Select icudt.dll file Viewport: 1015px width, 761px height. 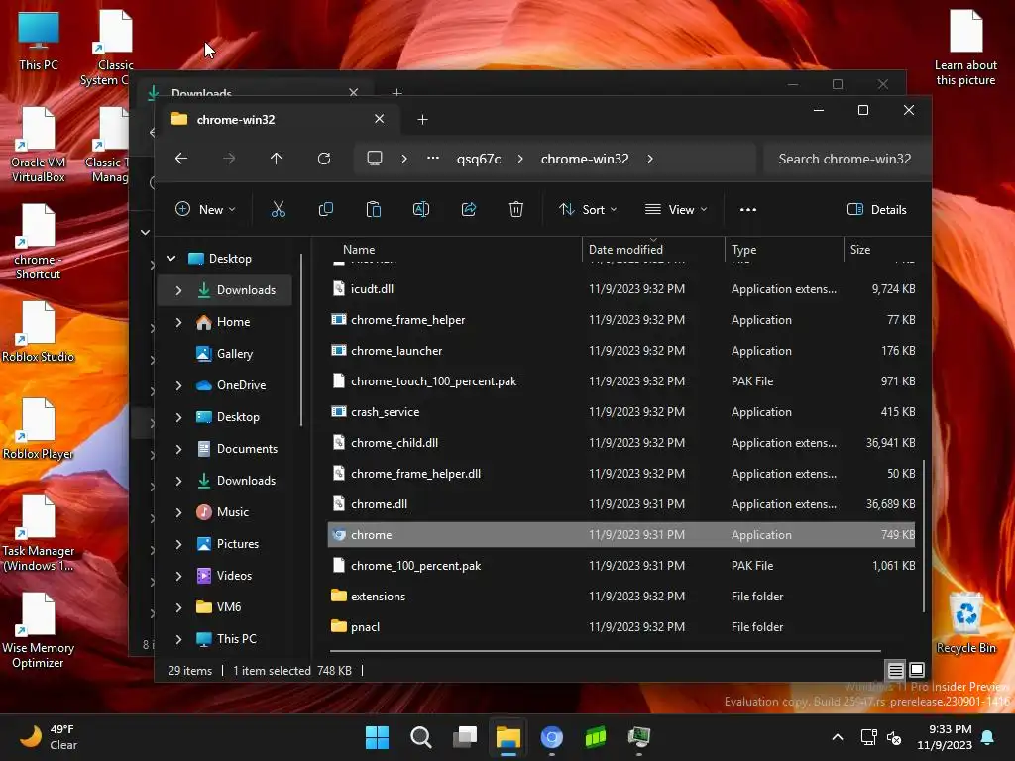[x=621, y=288]
